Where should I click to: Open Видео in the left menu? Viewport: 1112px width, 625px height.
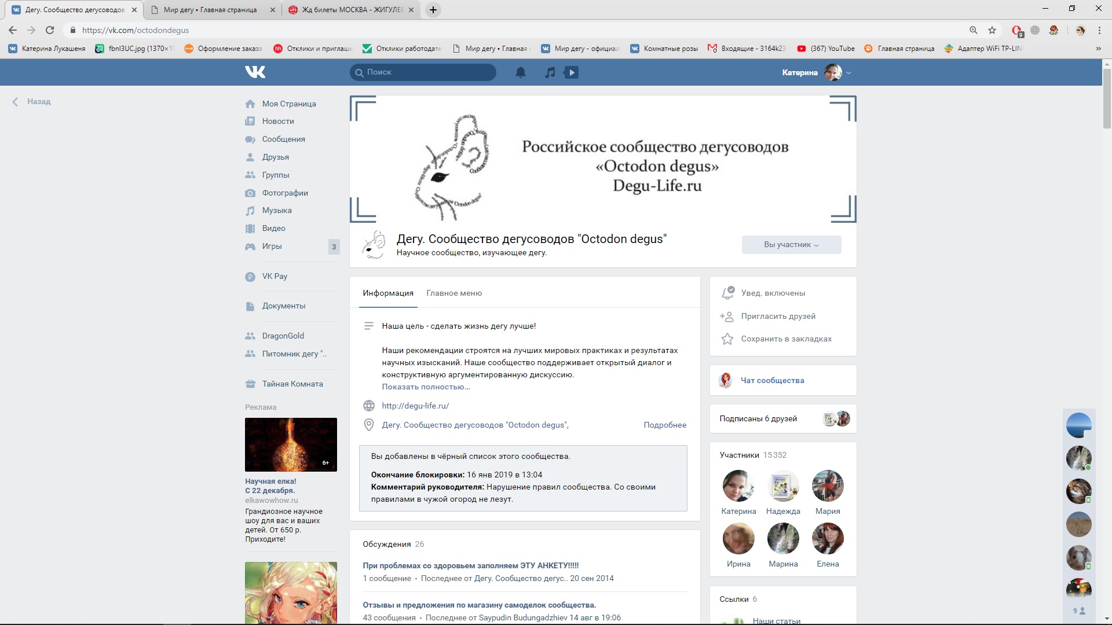[274, 229]
